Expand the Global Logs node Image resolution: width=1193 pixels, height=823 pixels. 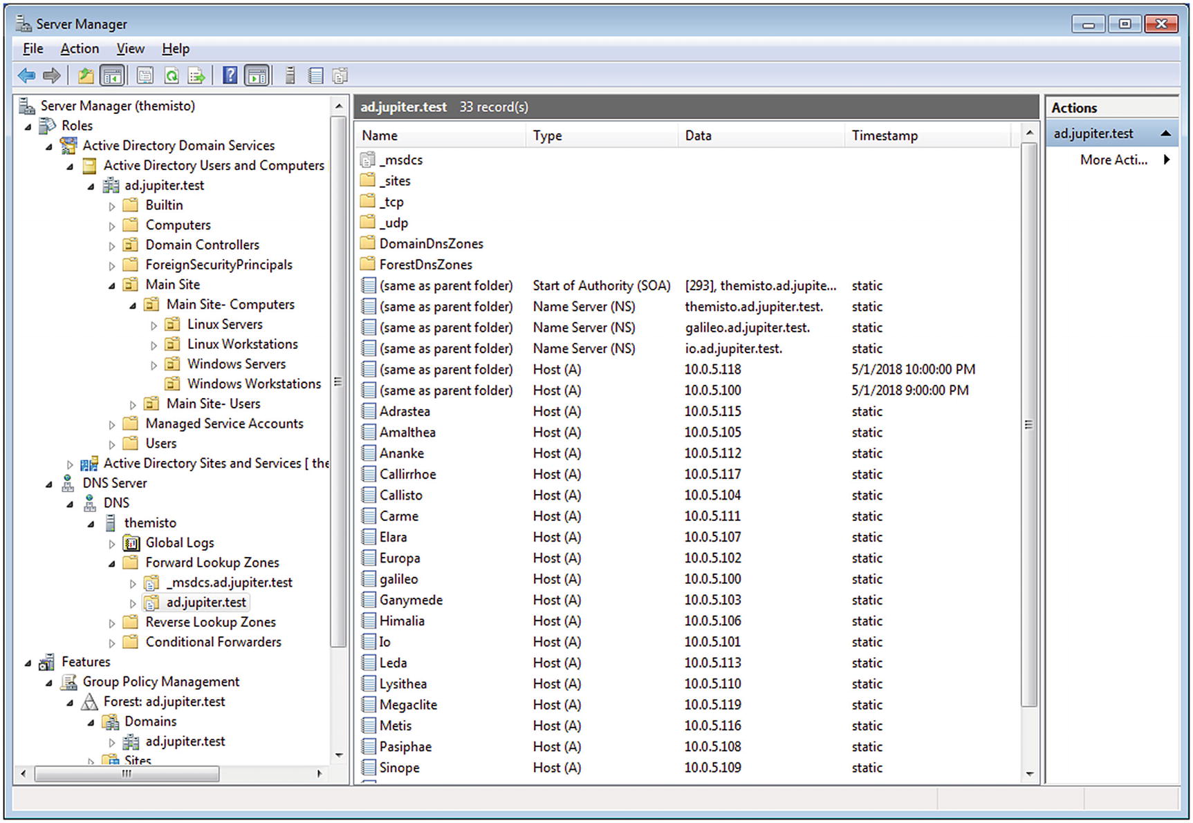112,544
